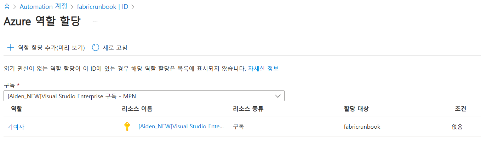
Task: Sort by the 역할 column header
Action: (x=16, y=109)
